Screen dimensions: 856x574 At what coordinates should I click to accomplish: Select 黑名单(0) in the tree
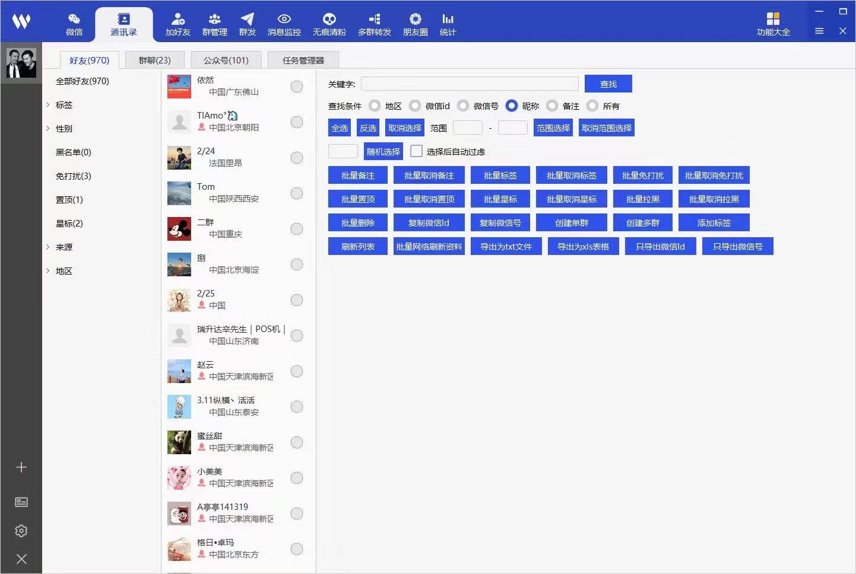pos(74,152)
